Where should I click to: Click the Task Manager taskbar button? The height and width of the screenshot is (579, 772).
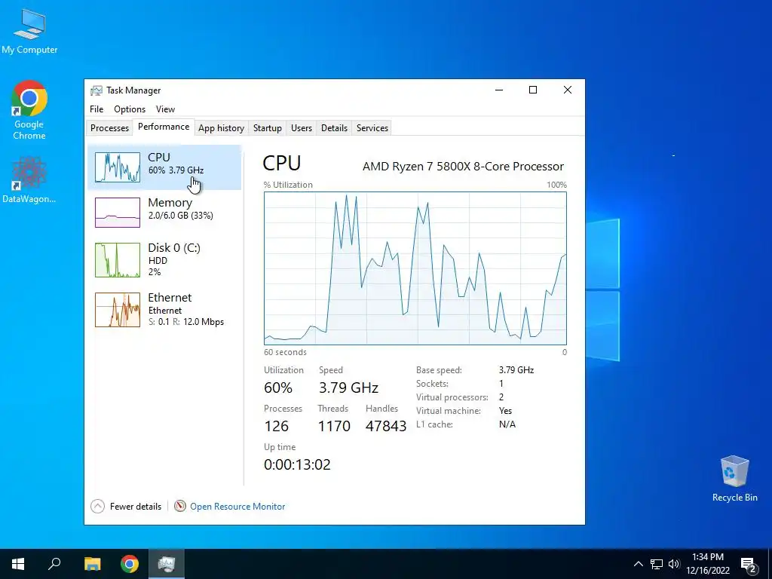[167, 564]
